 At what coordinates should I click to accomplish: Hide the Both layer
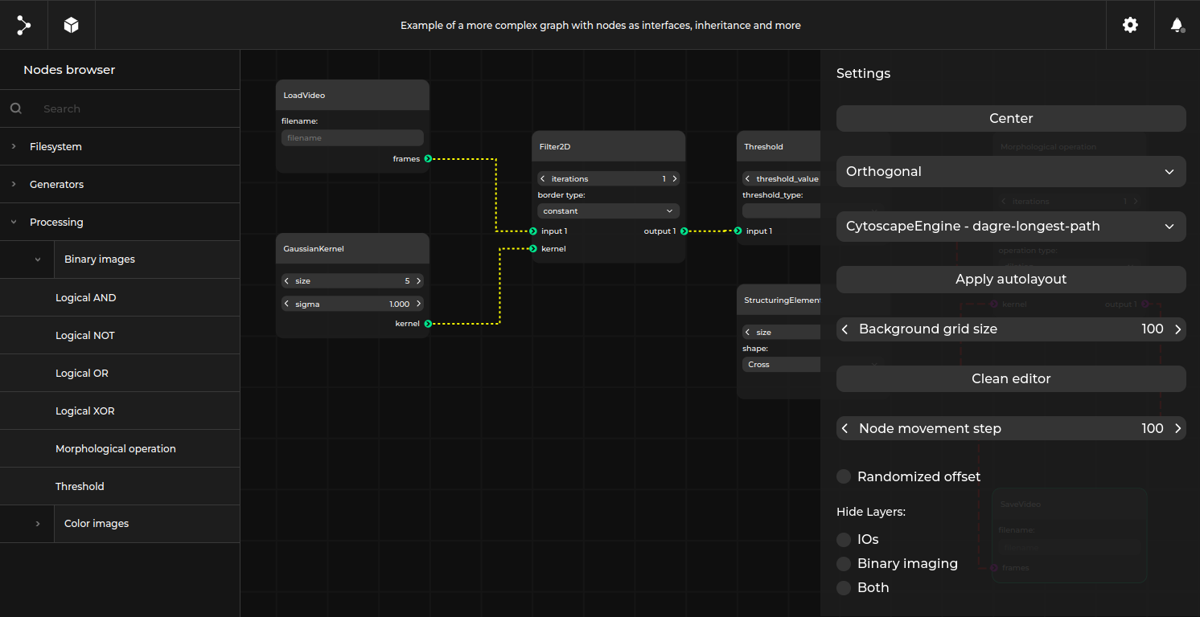[x=844, y=588]
